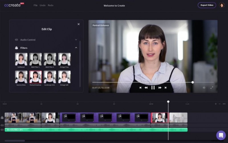Select the first video clip on timeline
Image resolution: width=228 pixels, height=143 pixels.
23,118
